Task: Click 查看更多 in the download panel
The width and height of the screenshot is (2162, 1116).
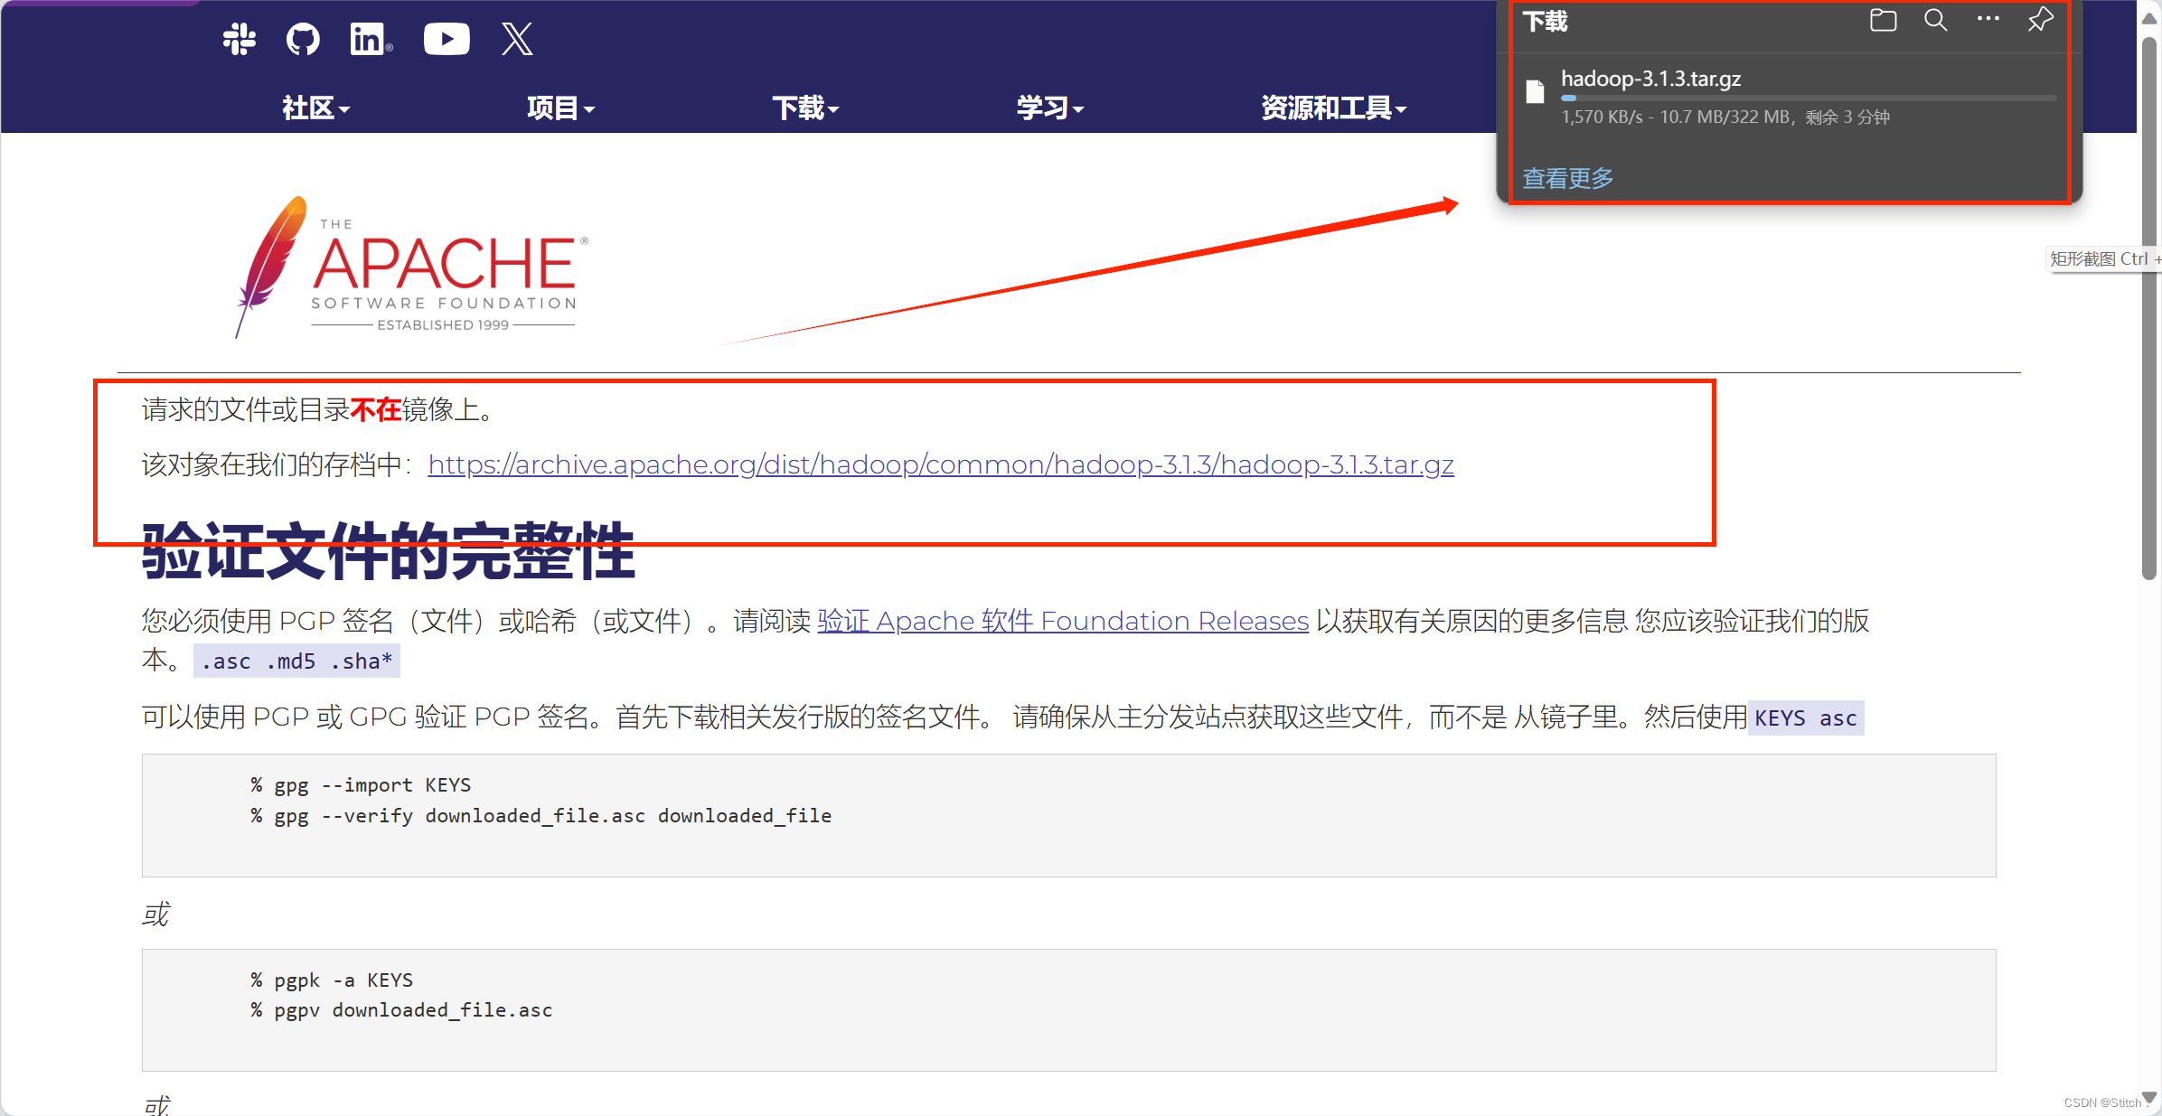Action: 1568,178
